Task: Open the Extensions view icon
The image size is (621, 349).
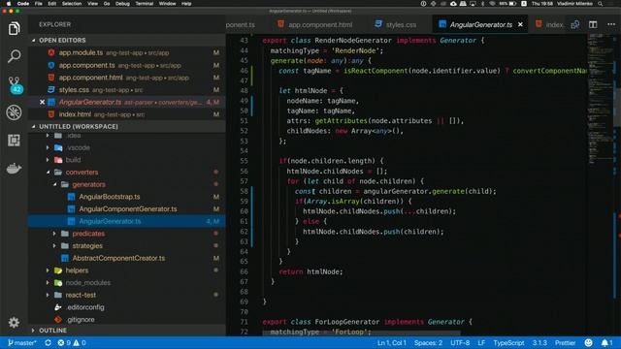Action: tap(14, 140)
